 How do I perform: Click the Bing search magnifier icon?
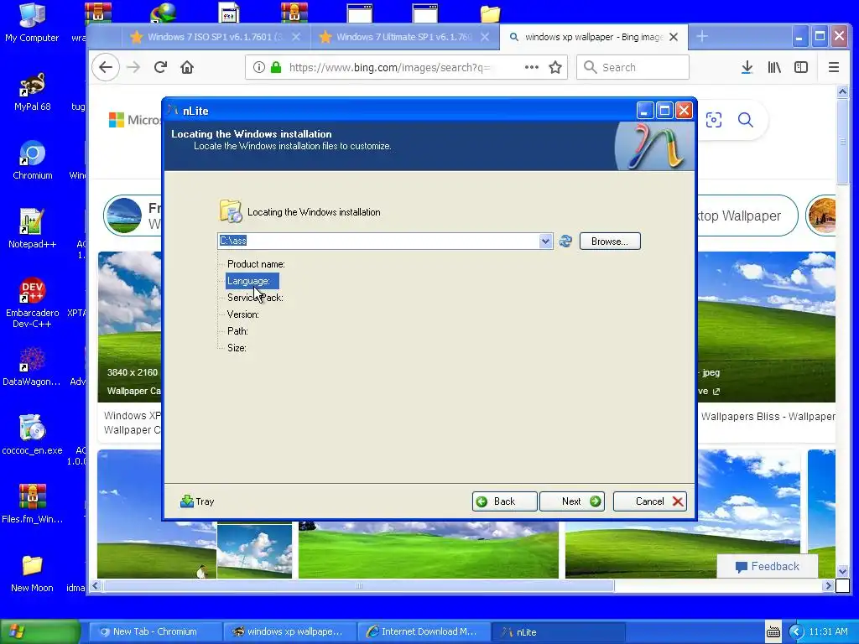click(x=746, y=120)
